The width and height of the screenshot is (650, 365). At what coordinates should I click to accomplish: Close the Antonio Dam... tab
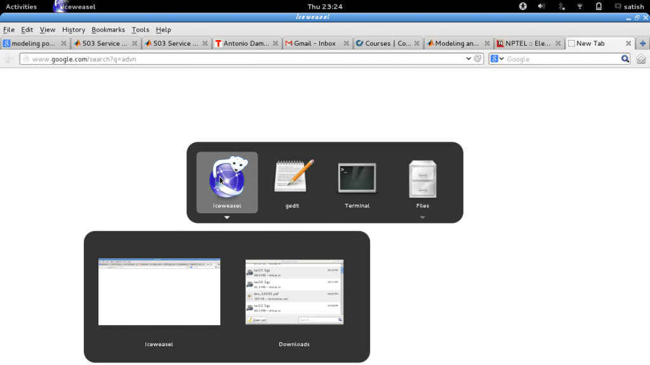click(275, 43)
